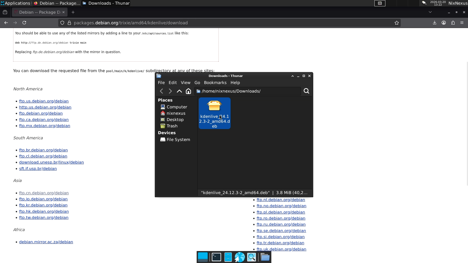Select kdenlive_24.12.3-2_amd64.deb package file
Viewport: 468px width, 263px height.
click(214, 113)
